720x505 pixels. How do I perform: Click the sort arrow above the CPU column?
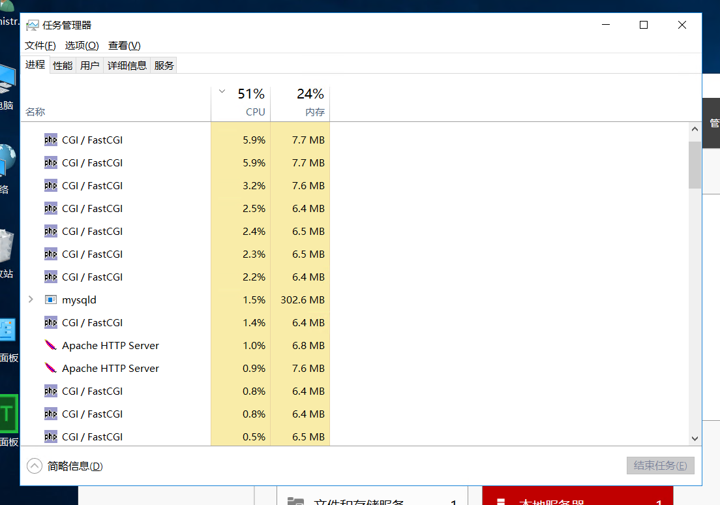(x=222, y=91)
